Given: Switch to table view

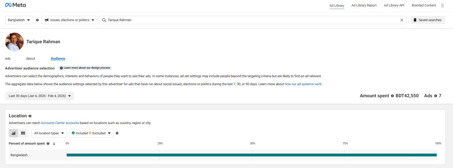Looking at the screenshot, I should click(23, 133).
